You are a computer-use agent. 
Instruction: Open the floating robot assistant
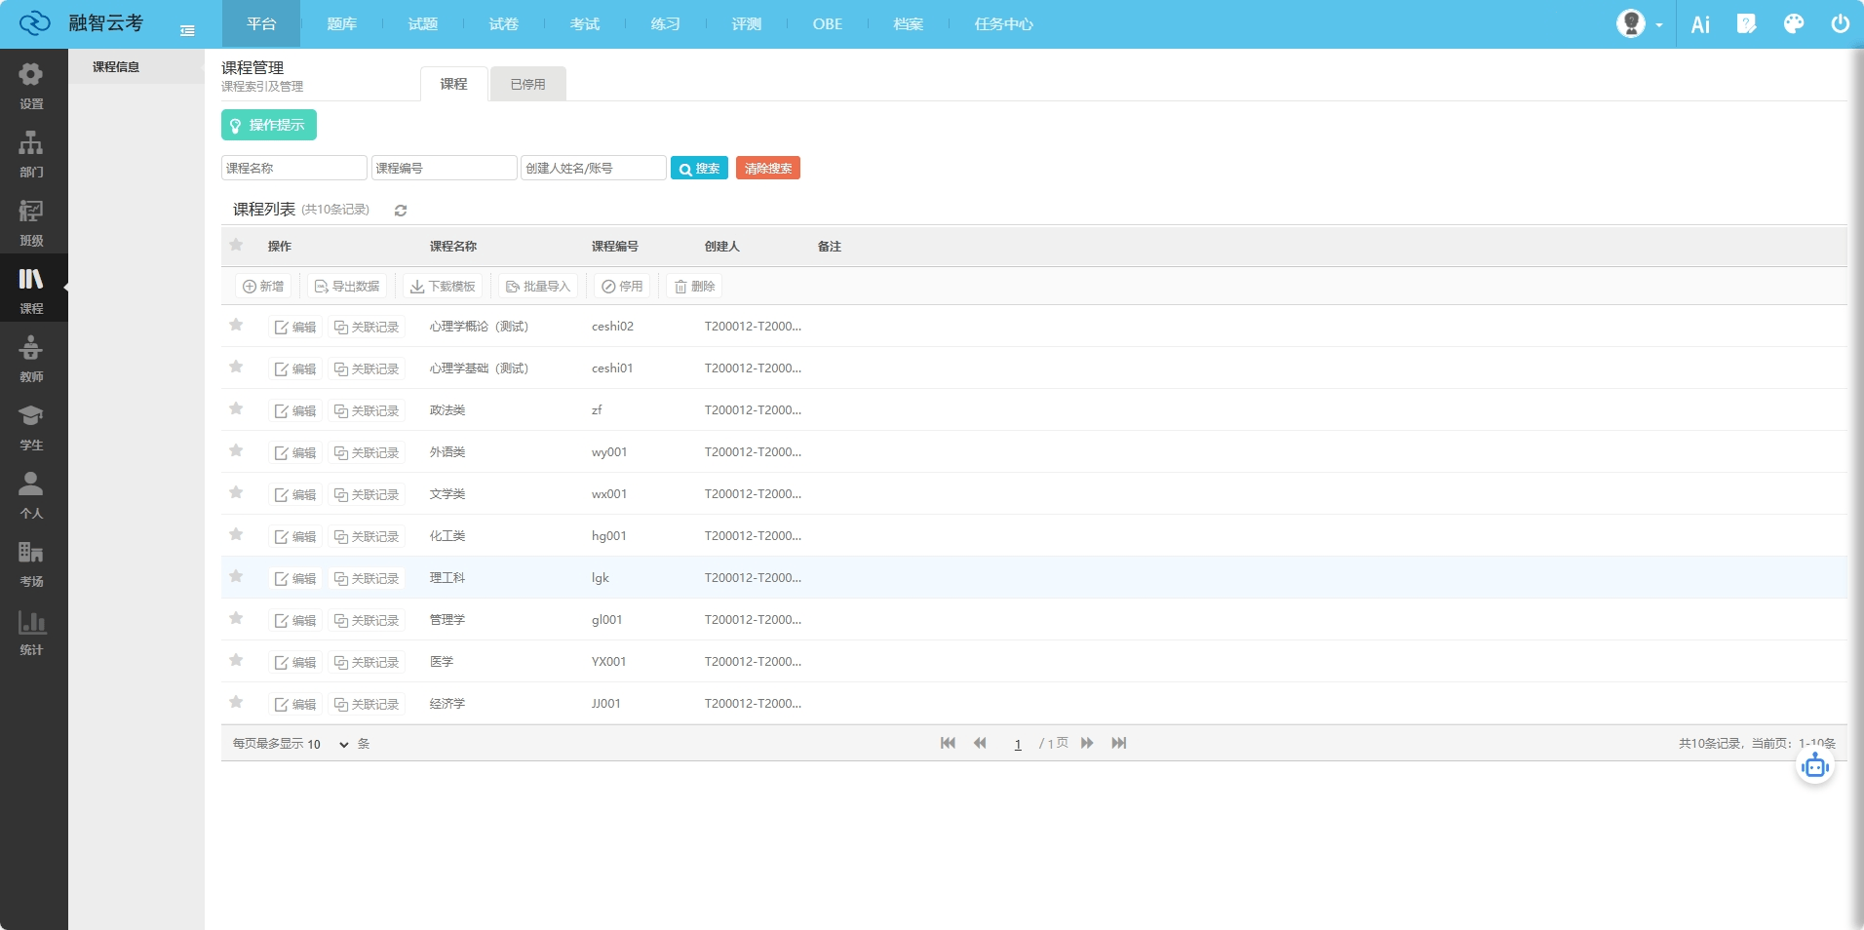tap(1814, 766)
